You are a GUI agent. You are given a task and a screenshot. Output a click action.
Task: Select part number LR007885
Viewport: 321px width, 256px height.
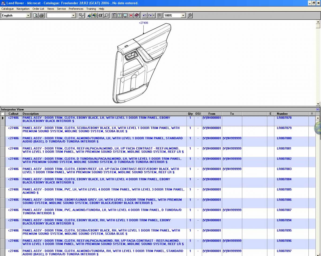(284, 189)
